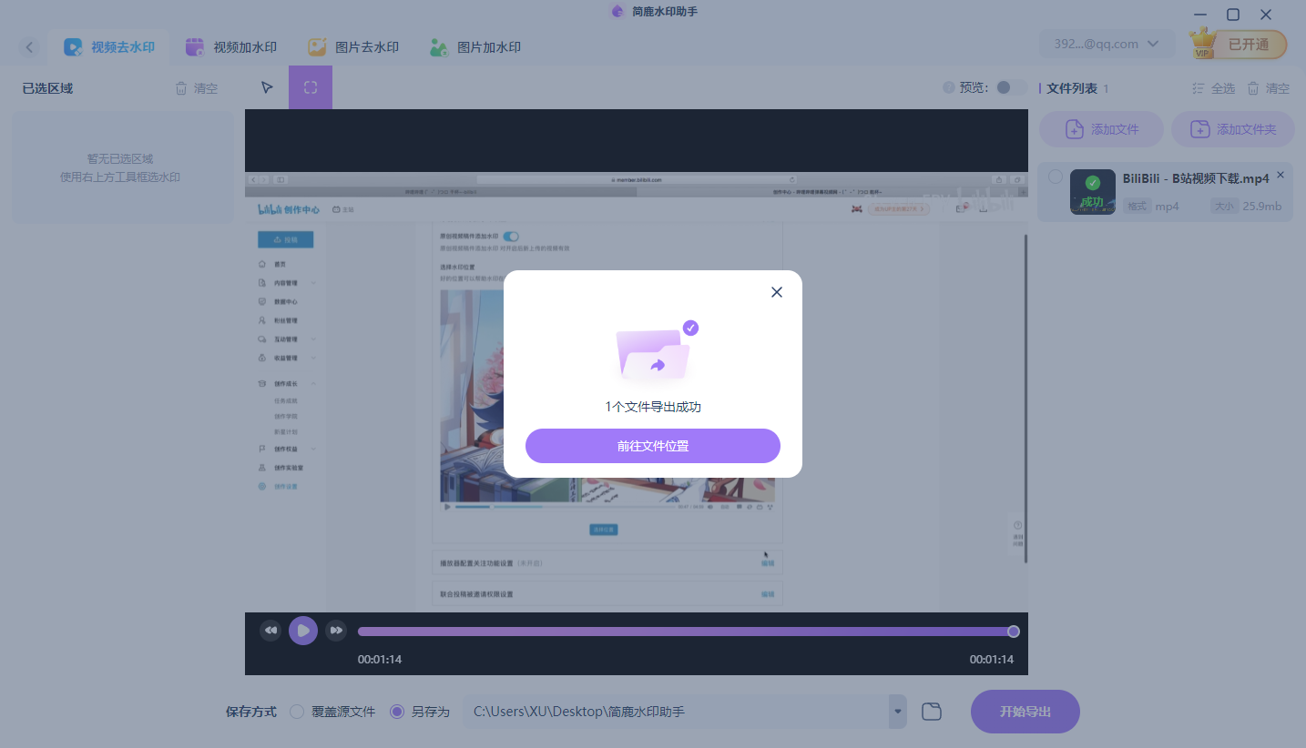Click 全选 in the file list

coord(1214,88)
